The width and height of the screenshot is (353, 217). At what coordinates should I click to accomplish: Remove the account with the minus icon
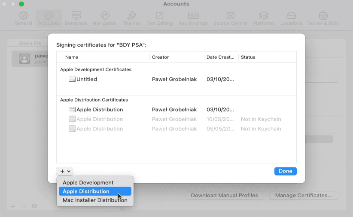coord(24,206)
